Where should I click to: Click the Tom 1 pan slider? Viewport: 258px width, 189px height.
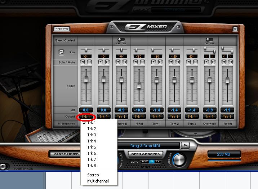153,50
